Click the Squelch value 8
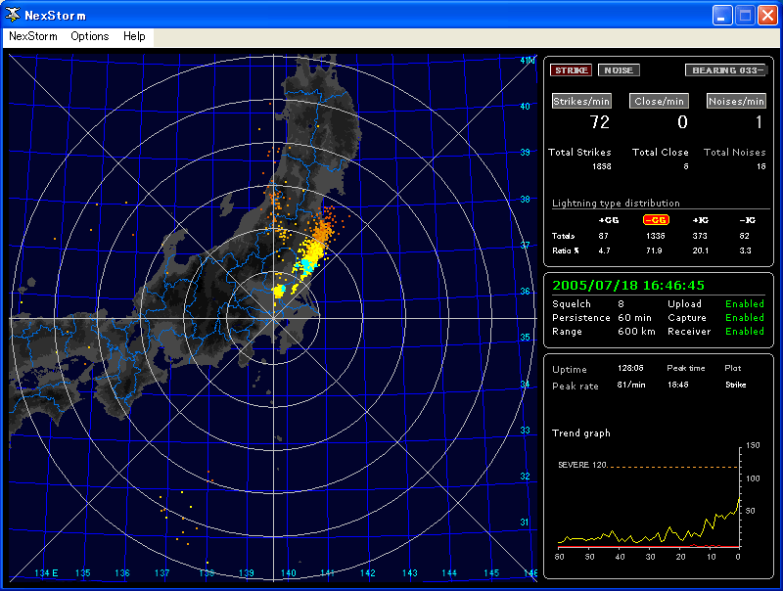This screenshot has width=783, height=591. coord(621,304)
